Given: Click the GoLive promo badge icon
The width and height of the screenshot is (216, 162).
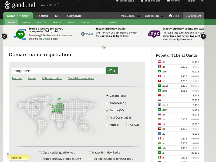Looking at the screenshot, I should point(20,35).
